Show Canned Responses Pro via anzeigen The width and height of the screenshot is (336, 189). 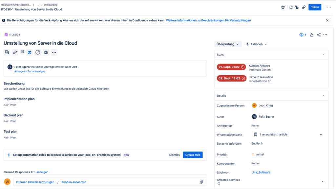pos(42,172)
